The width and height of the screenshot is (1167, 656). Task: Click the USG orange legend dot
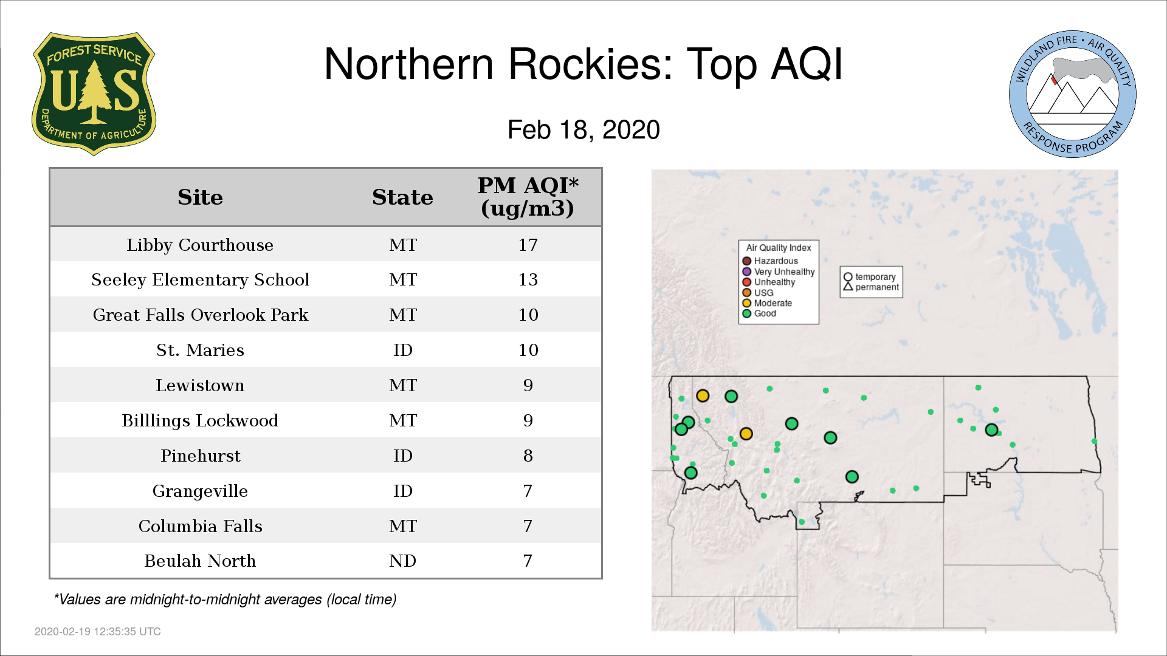pos(747,293)
